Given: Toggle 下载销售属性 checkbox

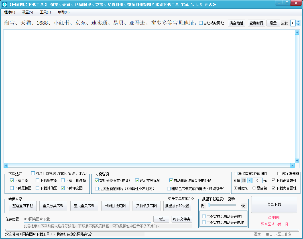Looking at the screenshot, I should click(x=273, y=180).
